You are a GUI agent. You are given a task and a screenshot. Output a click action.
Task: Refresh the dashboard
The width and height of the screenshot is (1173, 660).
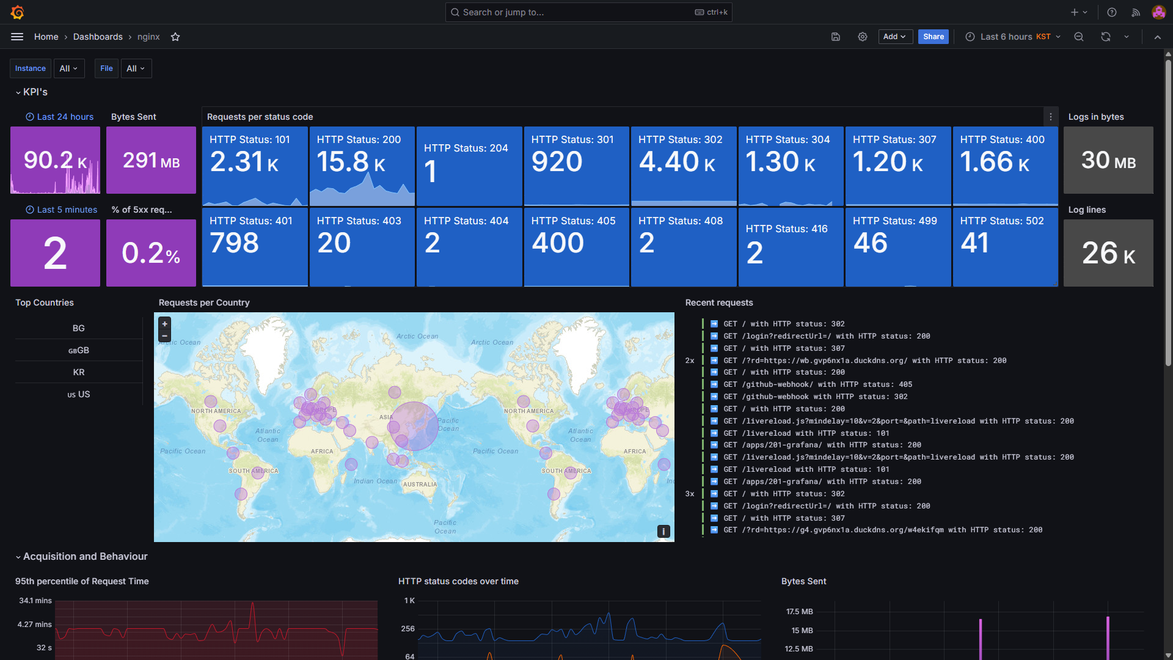click(x=1106, y=37)
